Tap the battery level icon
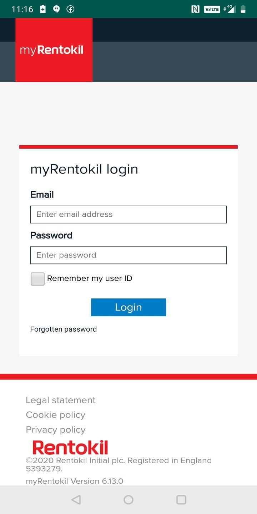Screen dimensions: 257x514 [243, 9]
